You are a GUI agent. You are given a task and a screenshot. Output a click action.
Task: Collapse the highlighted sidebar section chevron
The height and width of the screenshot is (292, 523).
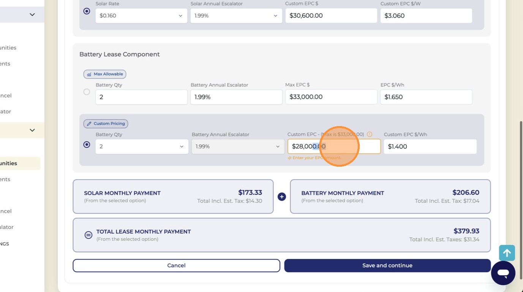32,130
